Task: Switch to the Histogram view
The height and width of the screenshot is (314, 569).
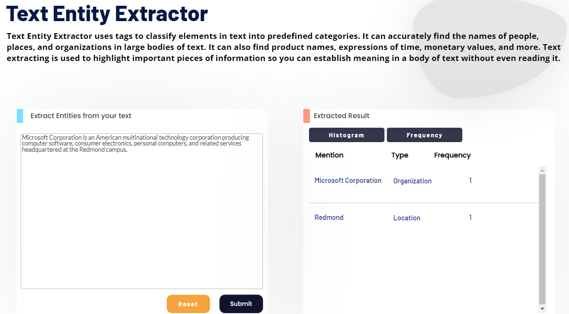Action: tap(346, 135)
